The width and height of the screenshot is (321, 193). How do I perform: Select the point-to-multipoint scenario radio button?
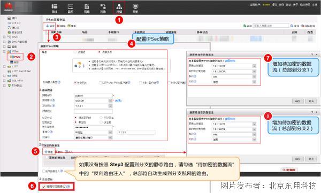100,52
